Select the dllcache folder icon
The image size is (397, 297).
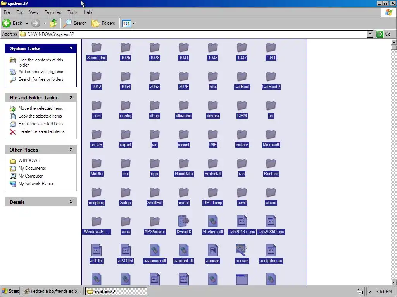tap(183, 106)
